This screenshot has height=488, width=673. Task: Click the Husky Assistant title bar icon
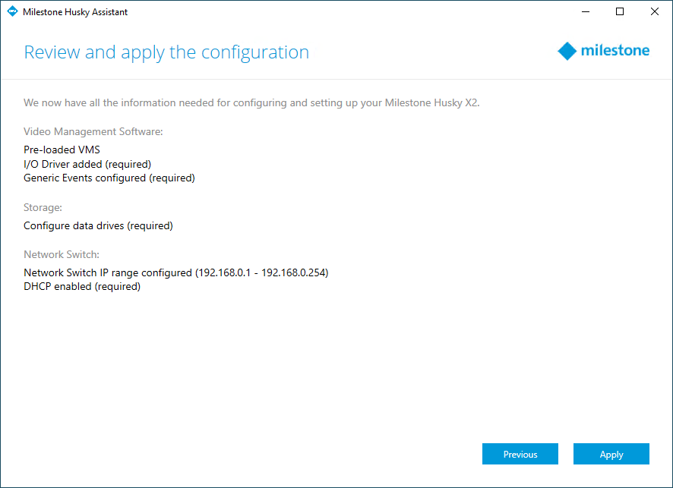click(12, 11)
